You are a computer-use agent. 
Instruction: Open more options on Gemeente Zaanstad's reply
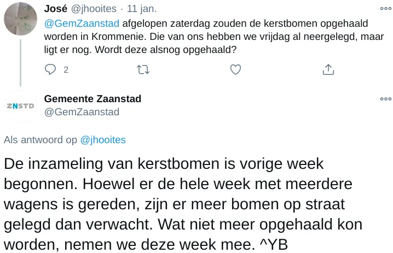click(385, 99)
